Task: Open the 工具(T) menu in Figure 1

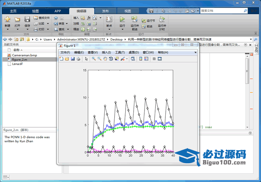Action: (x=120, y=52)
